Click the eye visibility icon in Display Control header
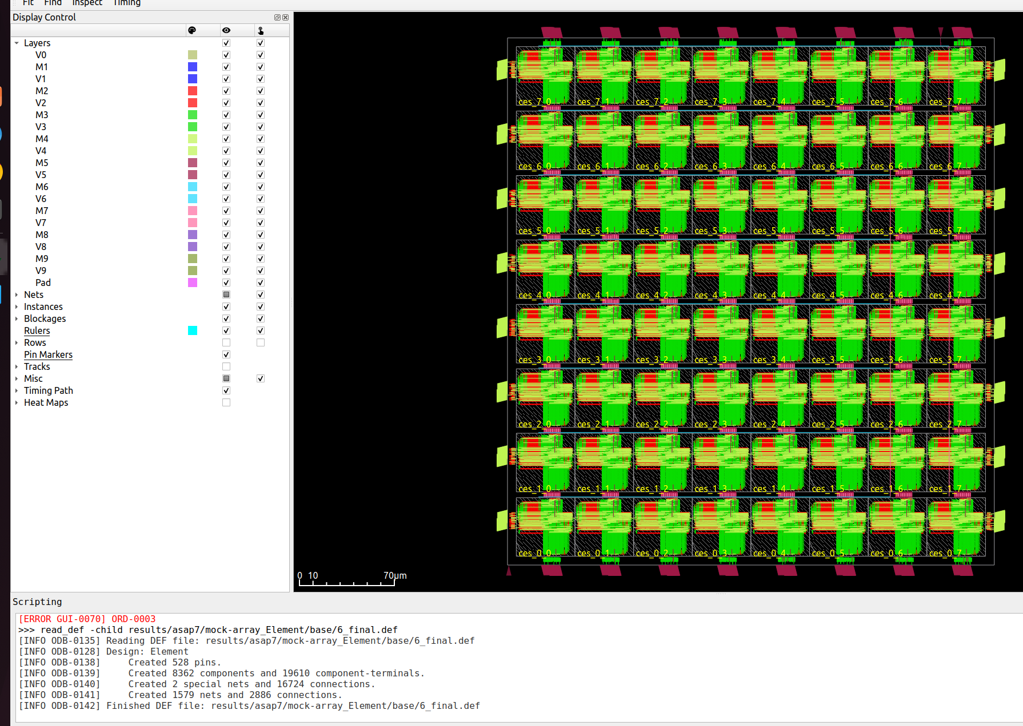Image resolution: width=1023 pixels, height=726 pixels. pyautogui.click(x=226, y=30)
